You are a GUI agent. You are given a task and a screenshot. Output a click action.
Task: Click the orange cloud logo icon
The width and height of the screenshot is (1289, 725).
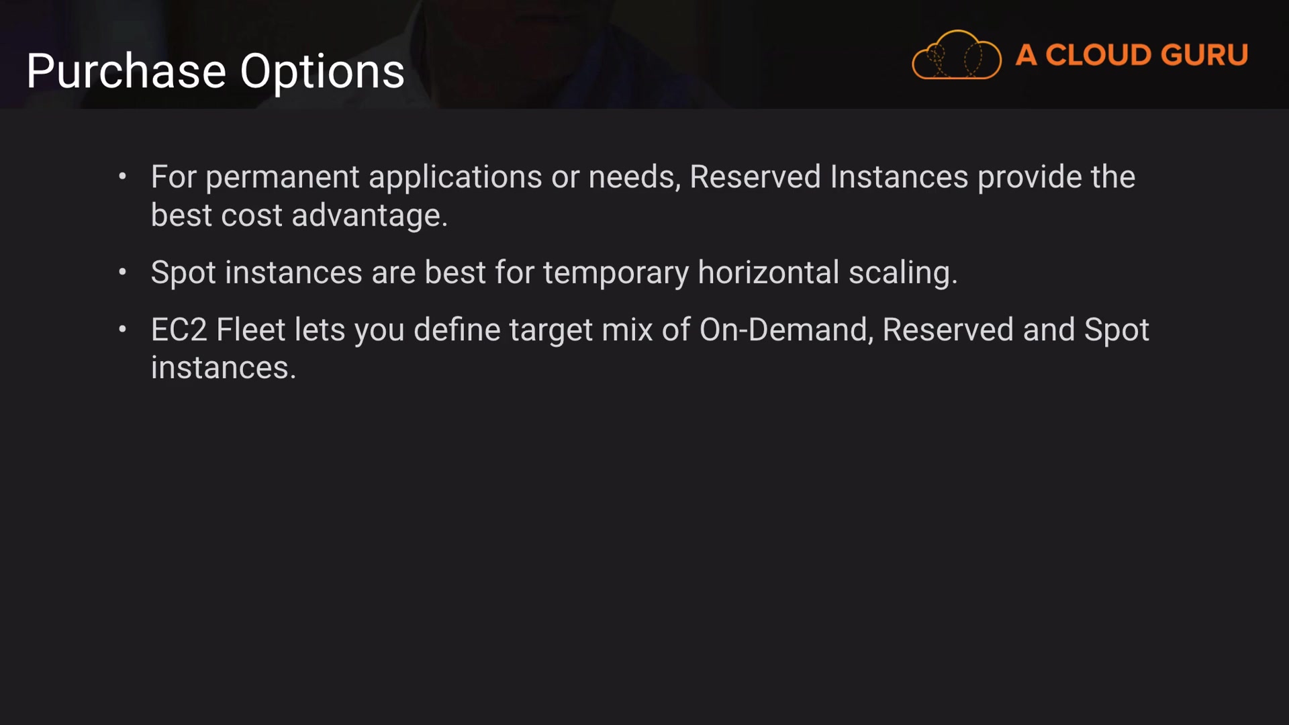956,55
